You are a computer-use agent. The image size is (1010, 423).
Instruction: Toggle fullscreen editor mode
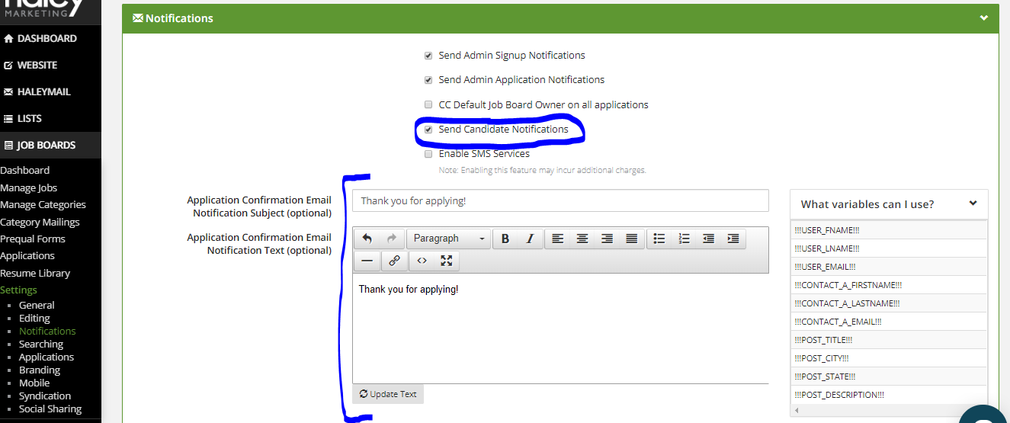(x=447, y=261)
